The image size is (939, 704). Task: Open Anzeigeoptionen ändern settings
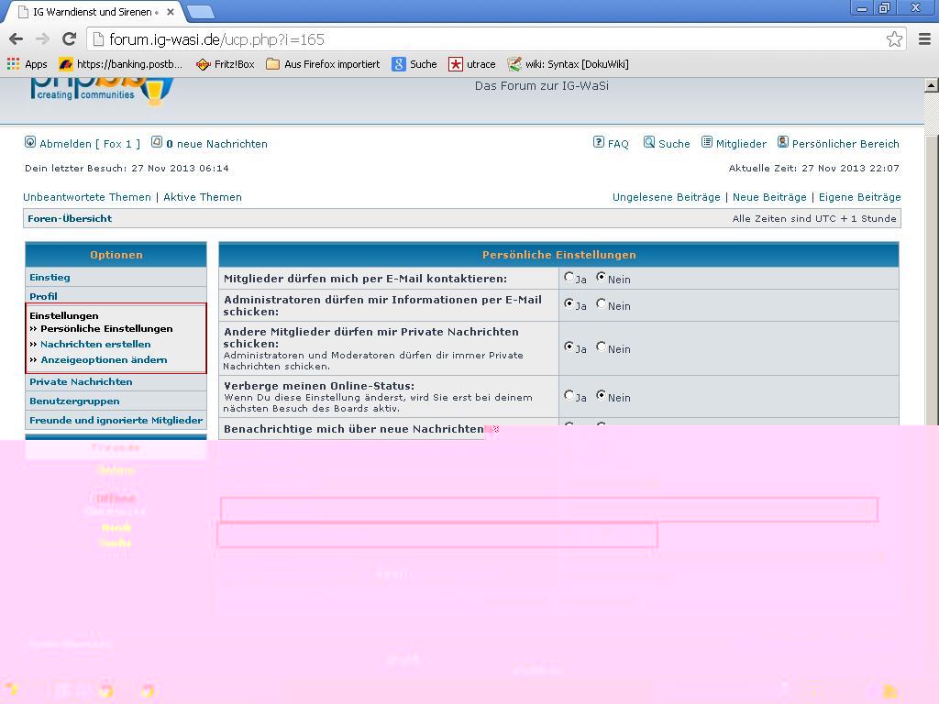[104, 359]
